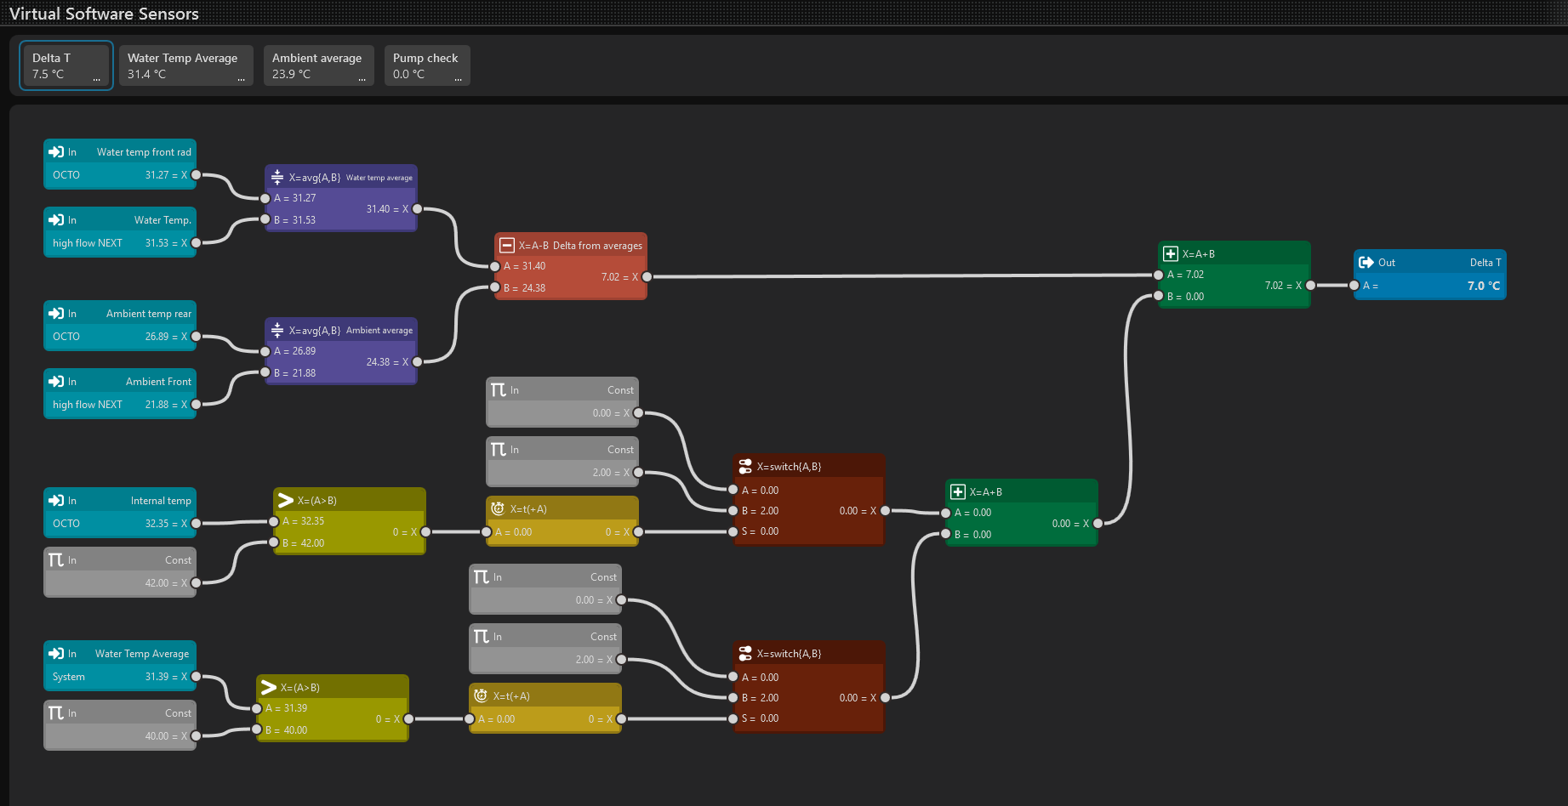This screenshot has width=1568, height=806.
Task: Click the average icon on Water temp average node
Action: (277, 177)
